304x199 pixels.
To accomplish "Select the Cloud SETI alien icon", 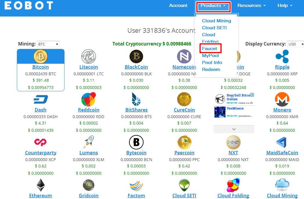I will coord(184,185).
